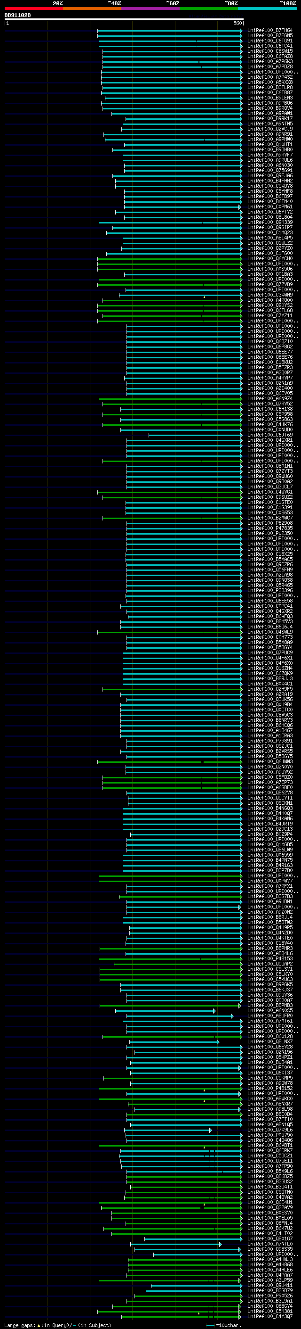Select the UniRef100_Q90YS2 label
Screen dimensions: 301x1329
(269, 305)
